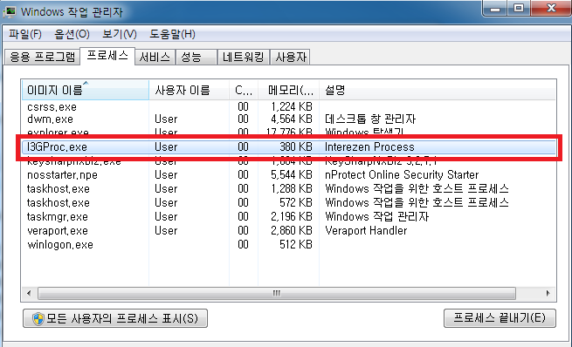Viewport: 572px width, 347px height.
Task: Click nProtect Online Security Starter description
Action: 402,174
